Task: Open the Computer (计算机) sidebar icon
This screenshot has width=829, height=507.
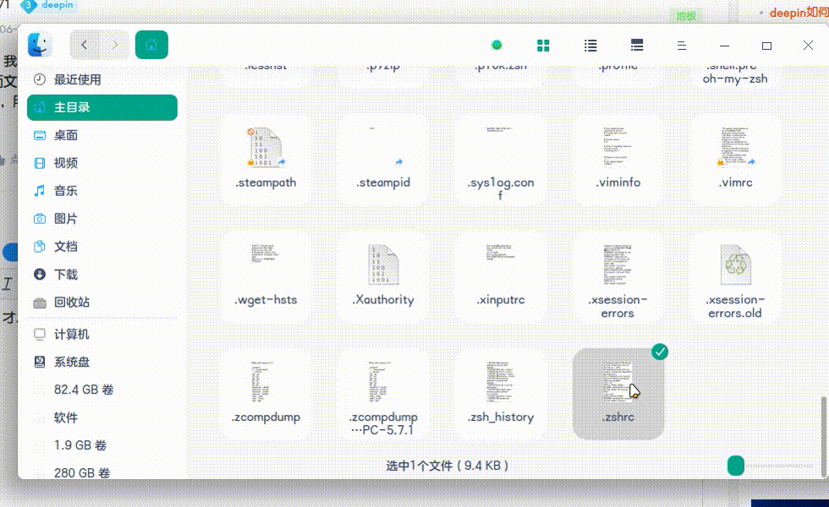Action: pyautogui.click(x=65, y=334)
